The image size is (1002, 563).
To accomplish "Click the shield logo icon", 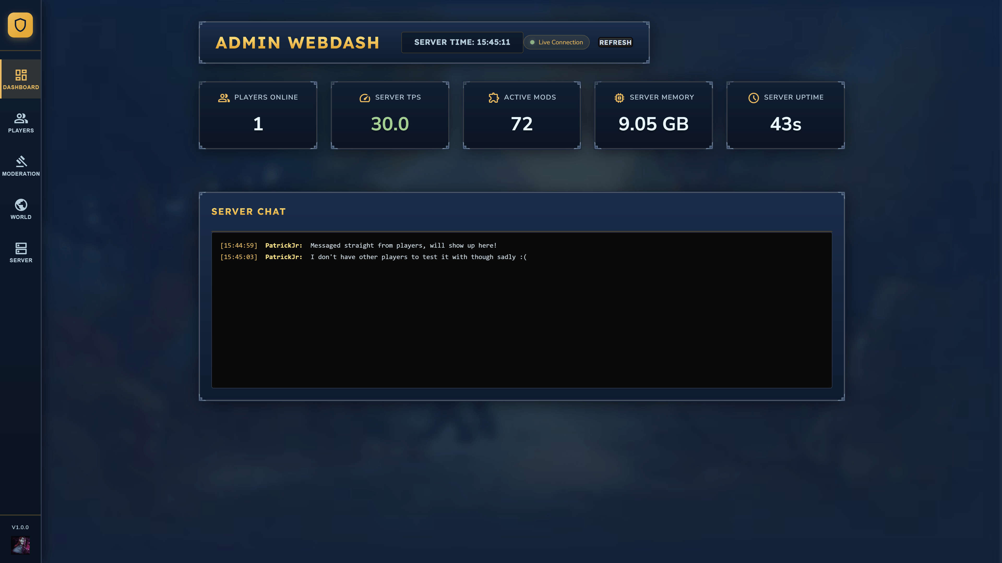I will pyautogui.click(x=20, y=25).
